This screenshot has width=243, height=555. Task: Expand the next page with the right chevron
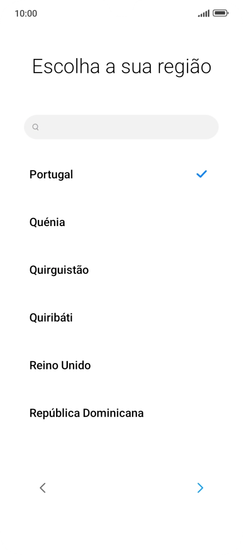(200, 488)
